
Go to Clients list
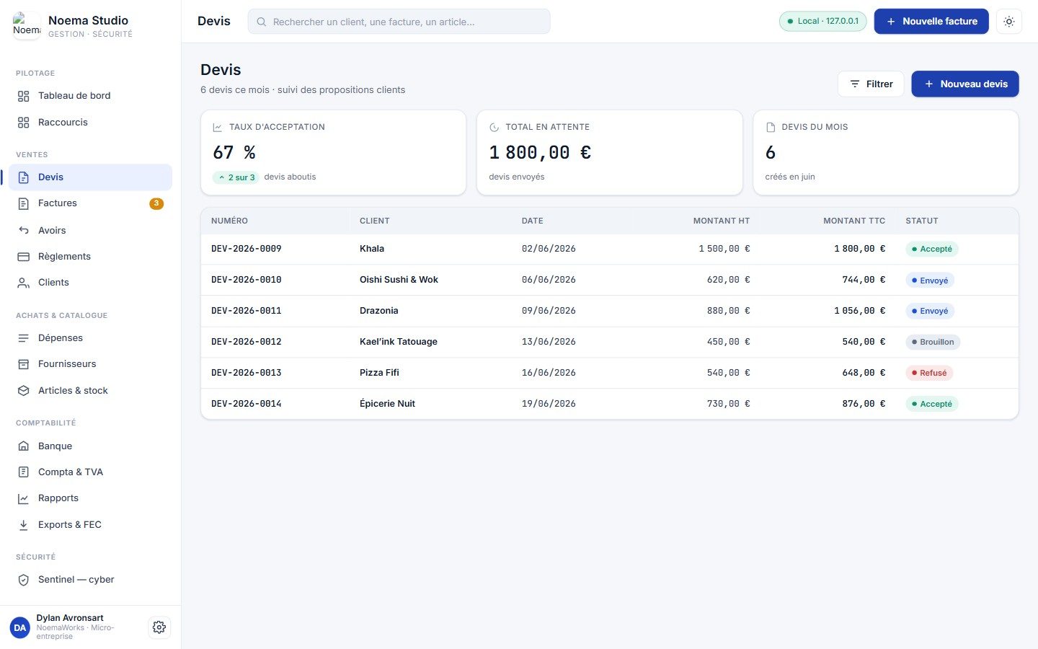(x=90, y=283)
